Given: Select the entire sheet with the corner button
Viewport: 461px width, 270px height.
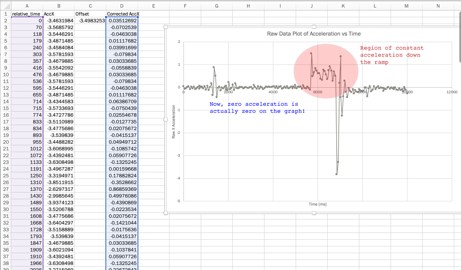Looking at the screenshot, I should point(5,6).
